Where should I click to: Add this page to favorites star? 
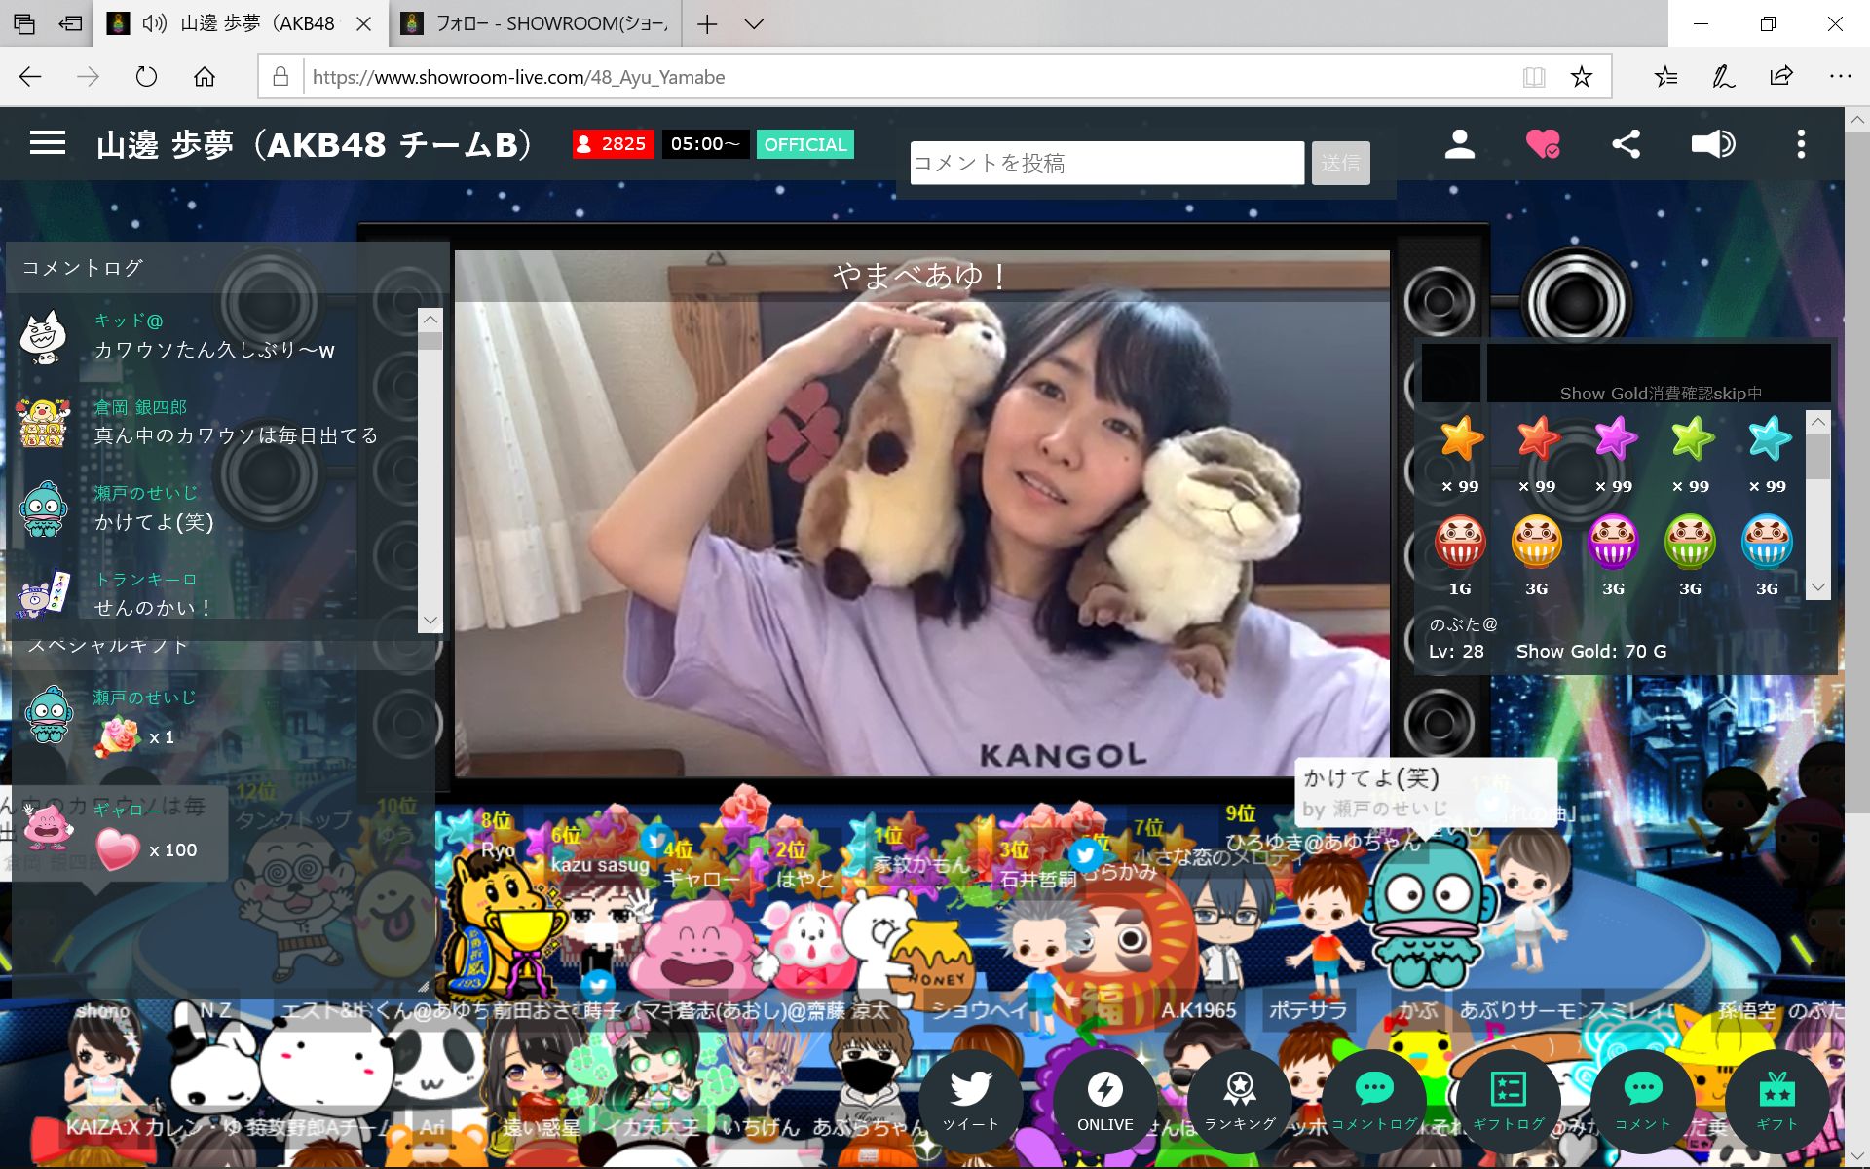tap(1582, 77)
